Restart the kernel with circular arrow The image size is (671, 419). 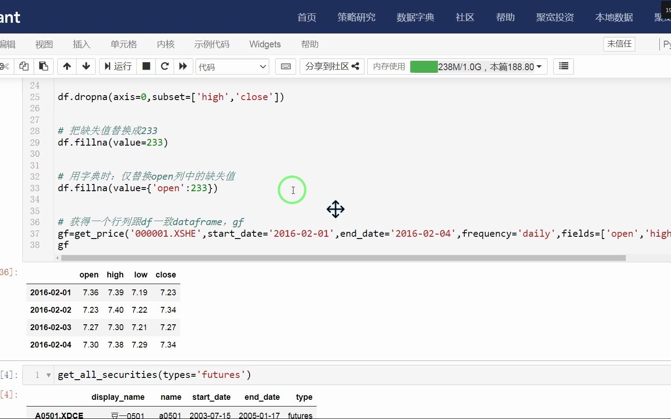click(x=165, y=67)
